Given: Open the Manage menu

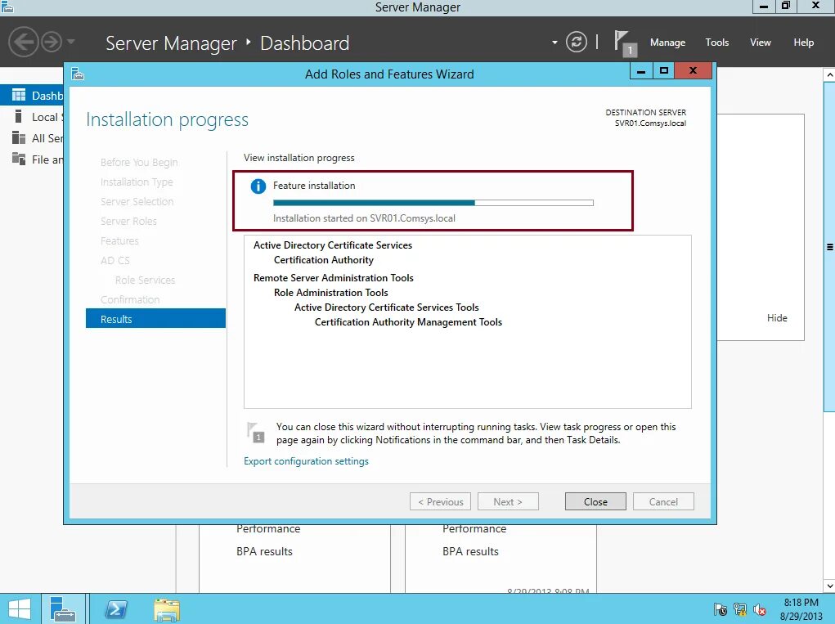Looking at the screenshot, I should [667, 42].
